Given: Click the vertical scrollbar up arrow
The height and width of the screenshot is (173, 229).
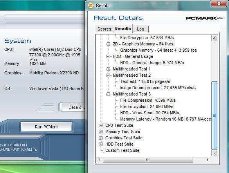Looking at the screenshot, I should [x=215, y=38].
